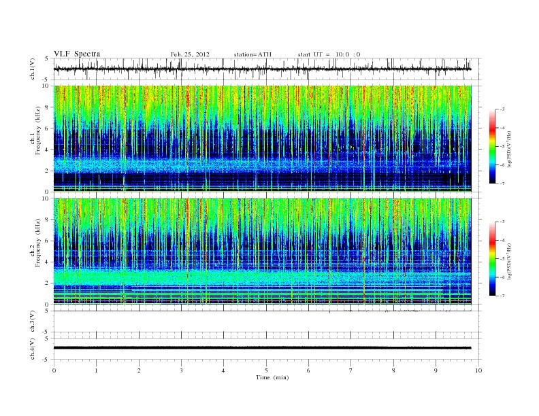Select the date text "Feb. 25, 2012"
The width and height of the screenshot is (539, 416).
click(x=190, y=54)
